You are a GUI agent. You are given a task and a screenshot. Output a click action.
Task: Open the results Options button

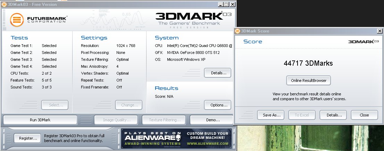tap(217, 105)
